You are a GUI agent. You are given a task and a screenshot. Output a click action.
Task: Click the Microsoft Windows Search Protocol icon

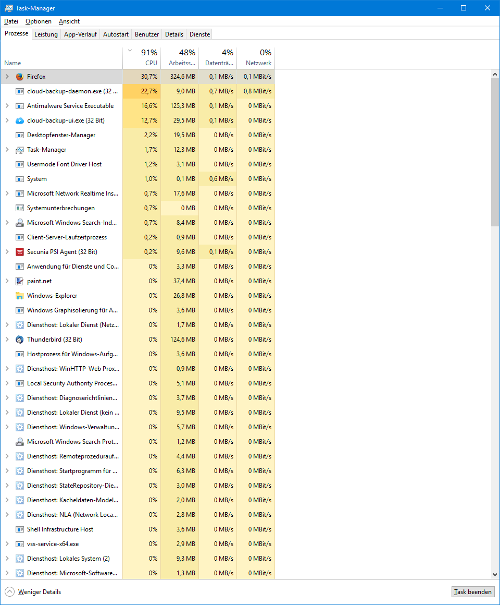tap(20, 442)
